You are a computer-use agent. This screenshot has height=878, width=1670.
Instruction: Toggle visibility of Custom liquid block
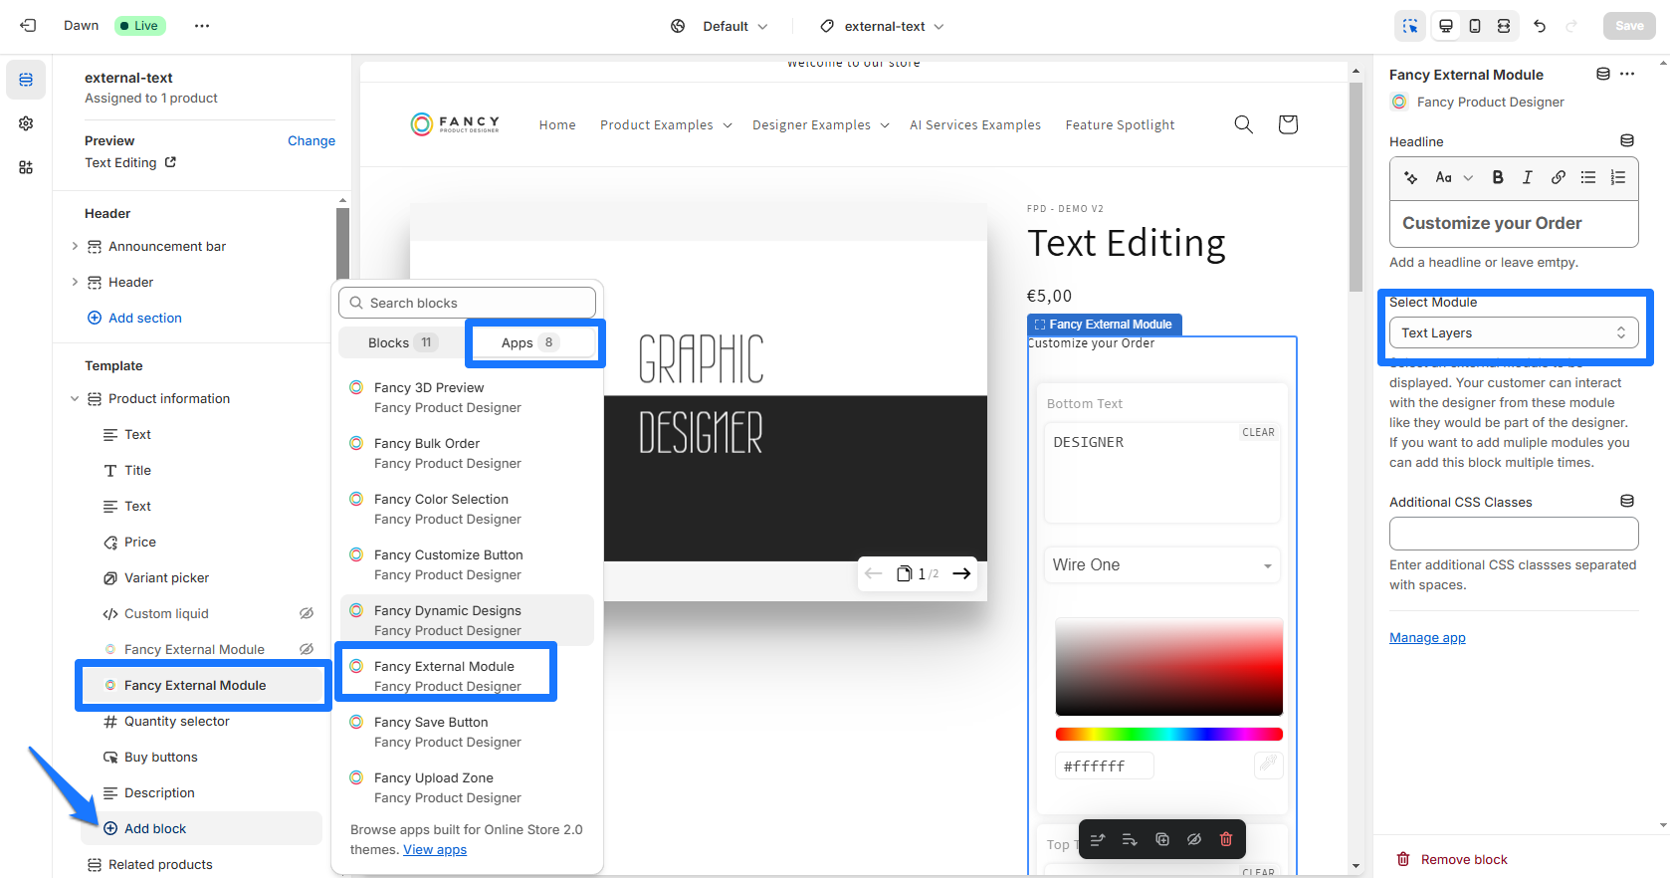[x=307, y=613]
